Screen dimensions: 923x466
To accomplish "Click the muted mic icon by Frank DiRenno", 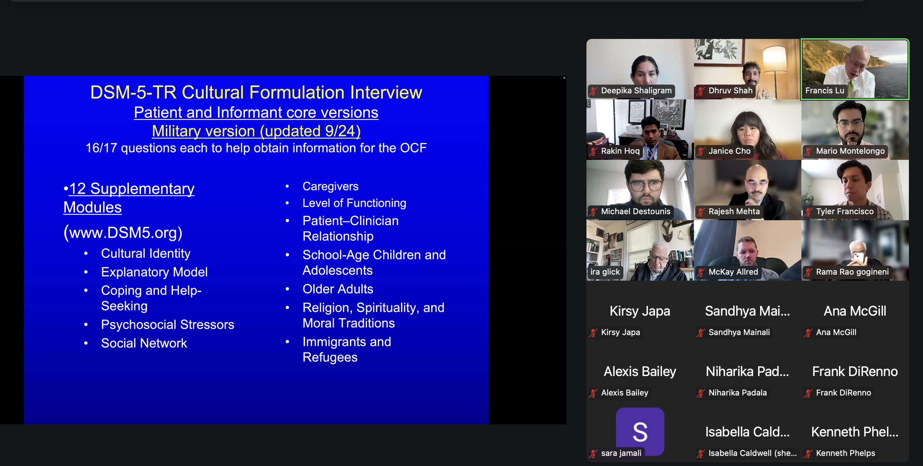I will click(x=808, y=393).
